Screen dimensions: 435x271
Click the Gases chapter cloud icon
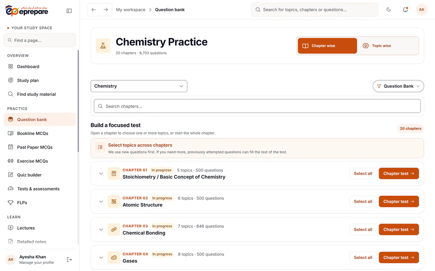114,257
